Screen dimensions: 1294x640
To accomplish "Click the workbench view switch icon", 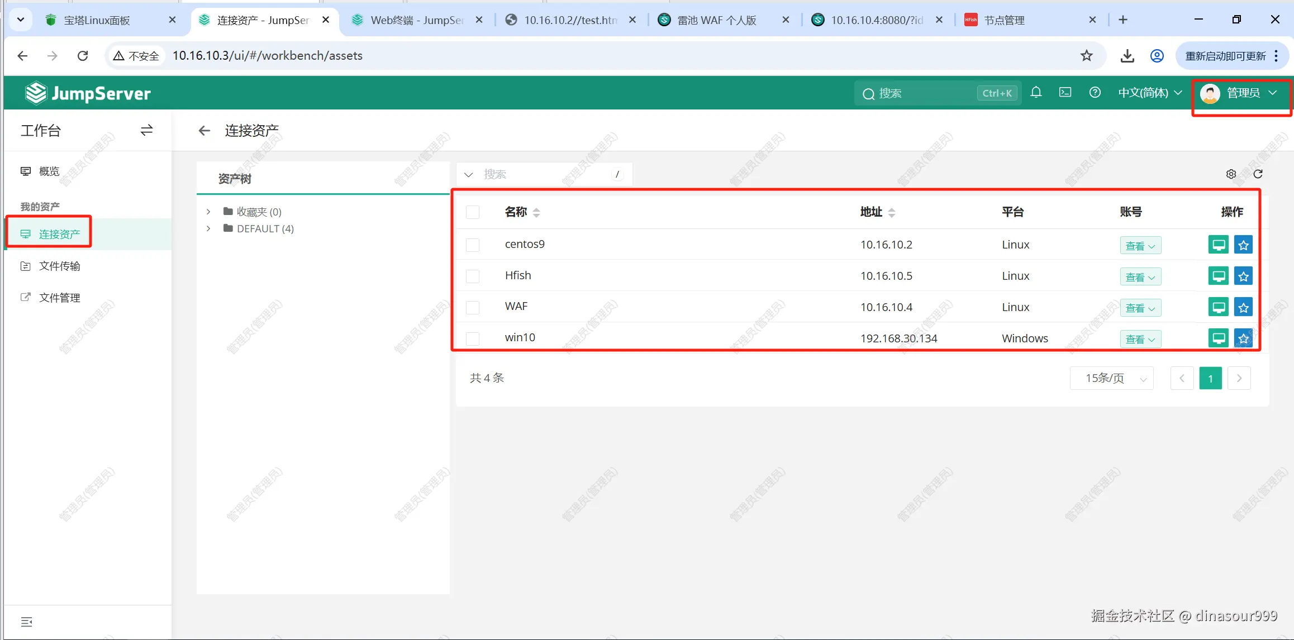I will [146, 130].
